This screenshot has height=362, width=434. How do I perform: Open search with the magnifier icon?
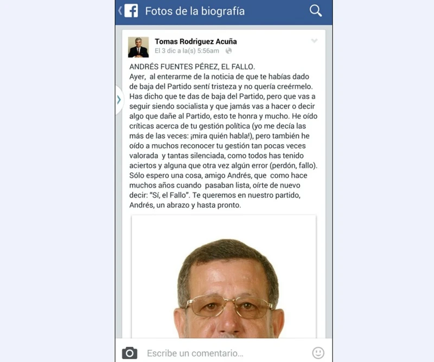click(316, 11)
